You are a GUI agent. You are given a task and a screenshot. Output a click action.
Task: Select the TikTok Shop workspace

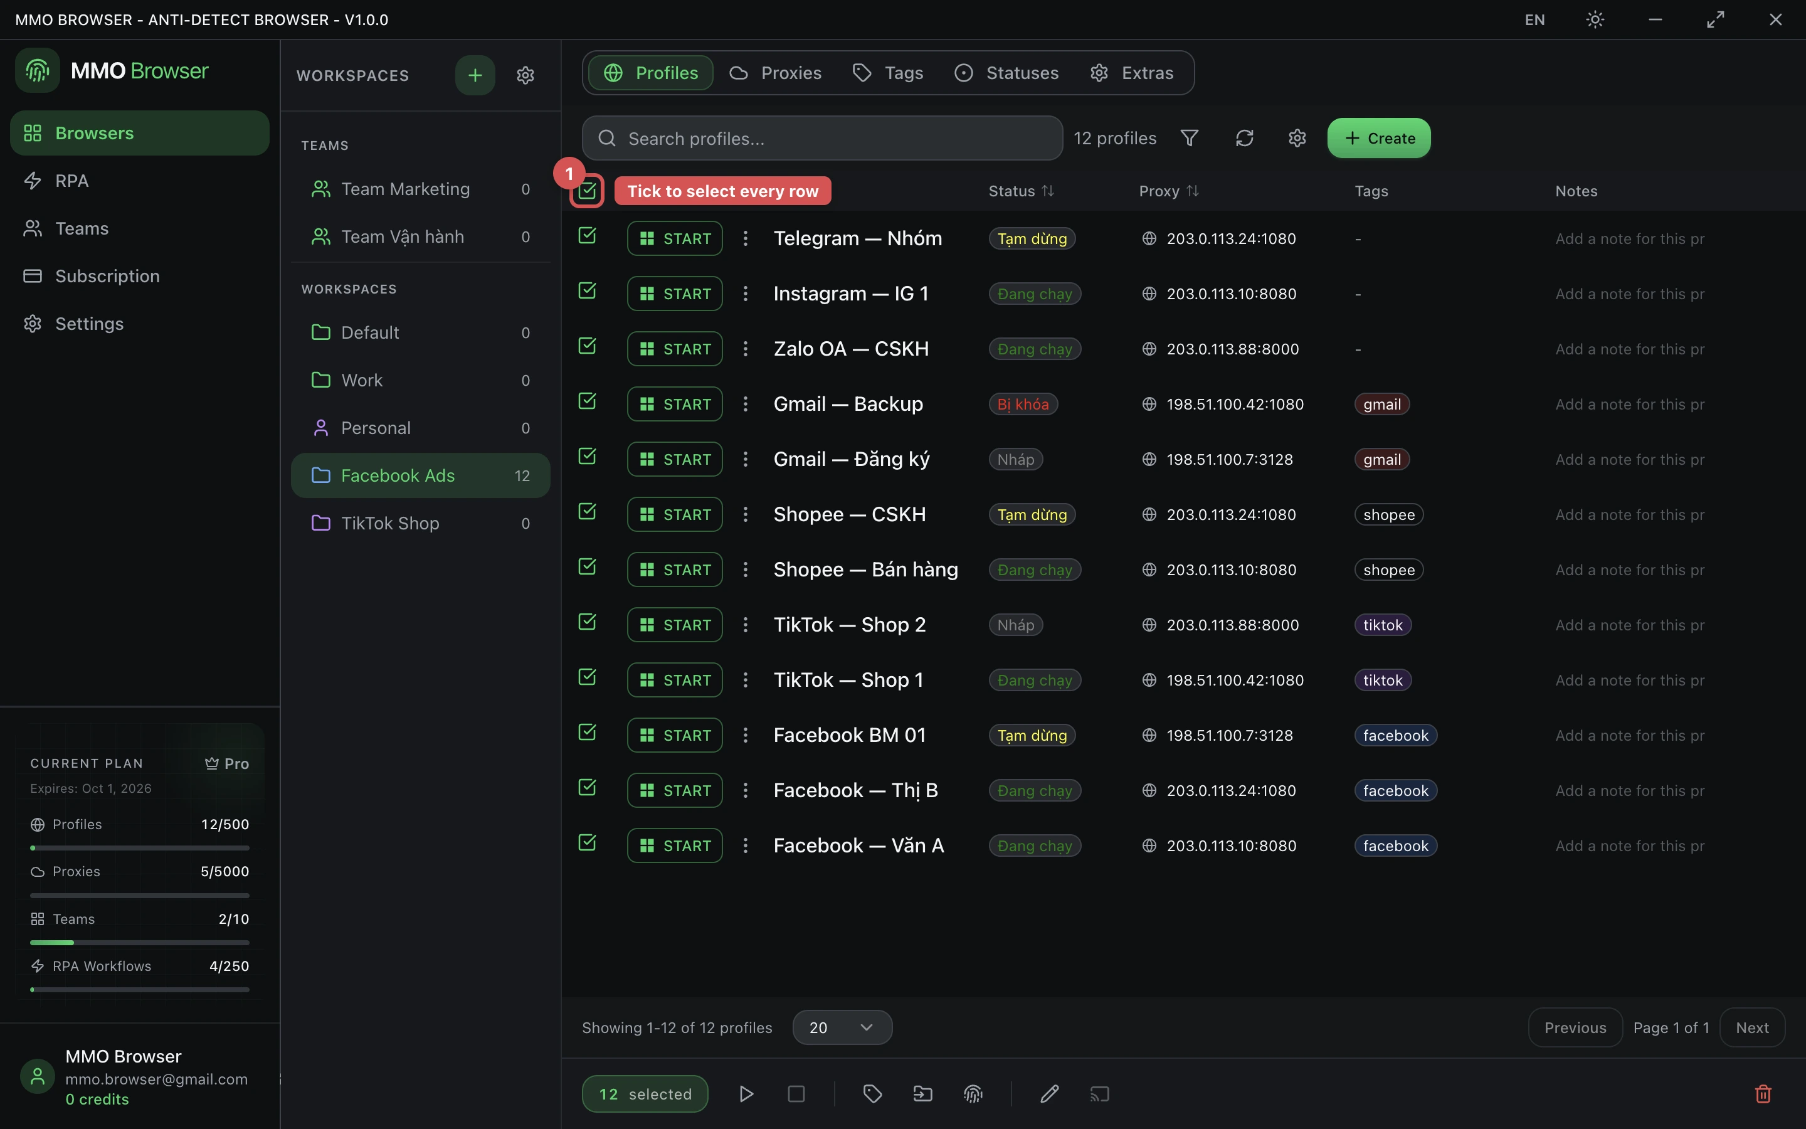point(420,524)
